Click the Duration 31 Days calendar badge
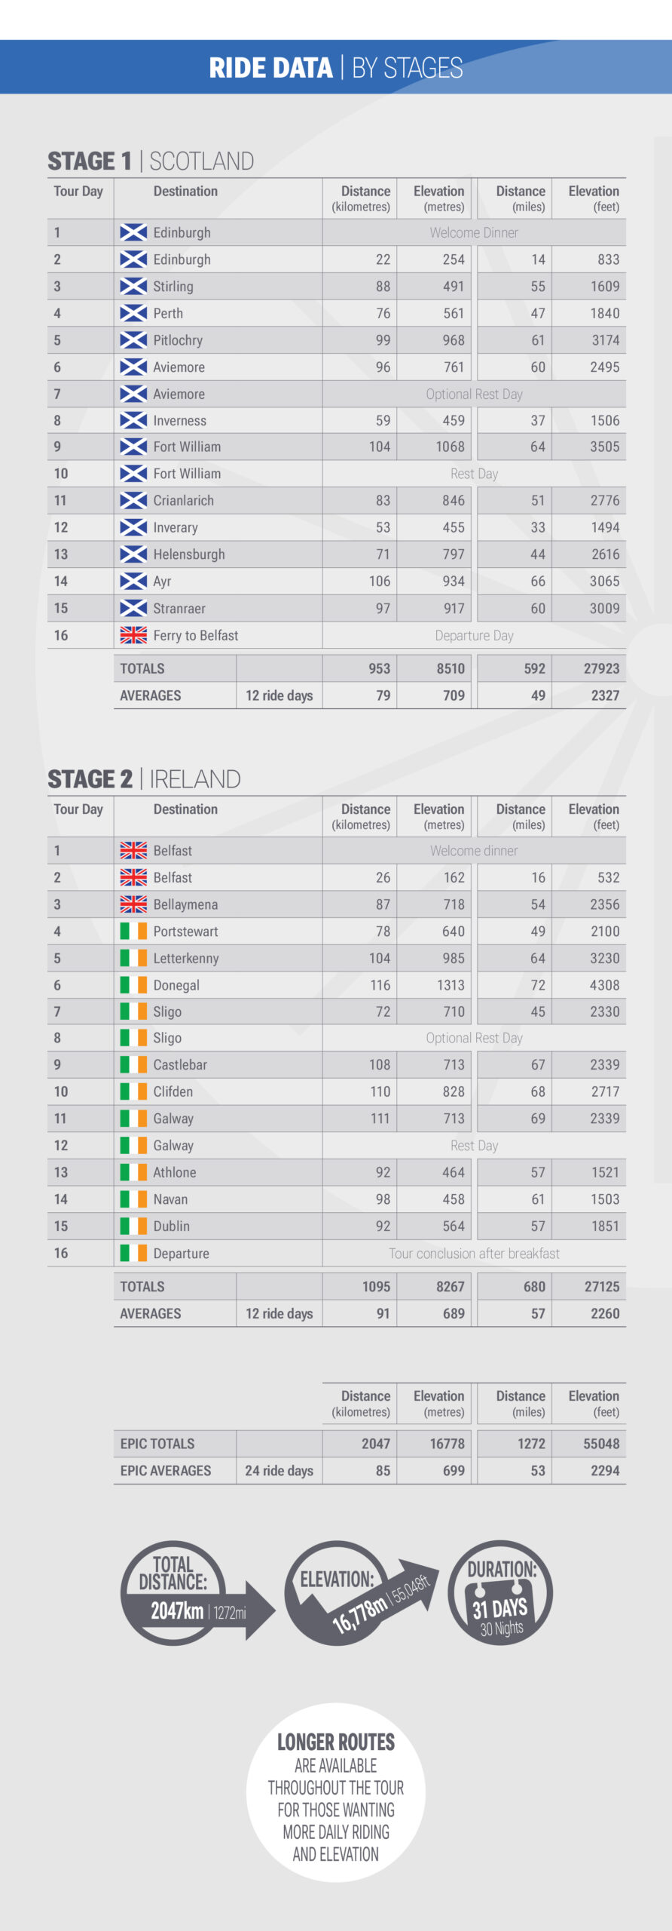The image size is (672, 1931). [x=501, y=1593]
